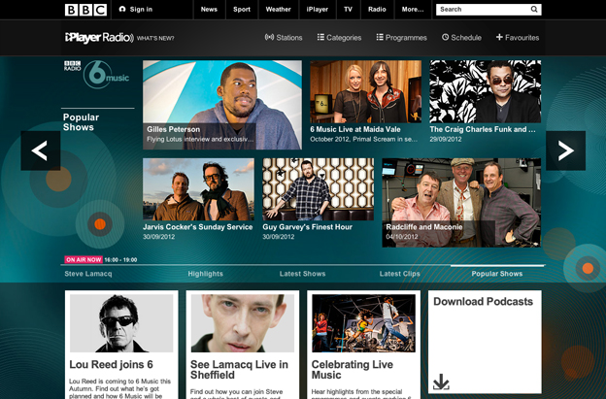606x399 pixels.
Task: Click the next carousel arrow
Action: tap(565, 150)
